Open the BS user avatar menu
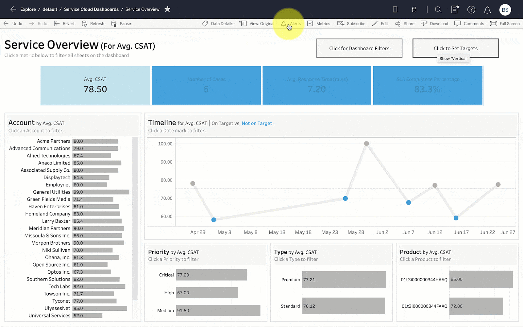 pyautogui.click(x=505, y=10)
